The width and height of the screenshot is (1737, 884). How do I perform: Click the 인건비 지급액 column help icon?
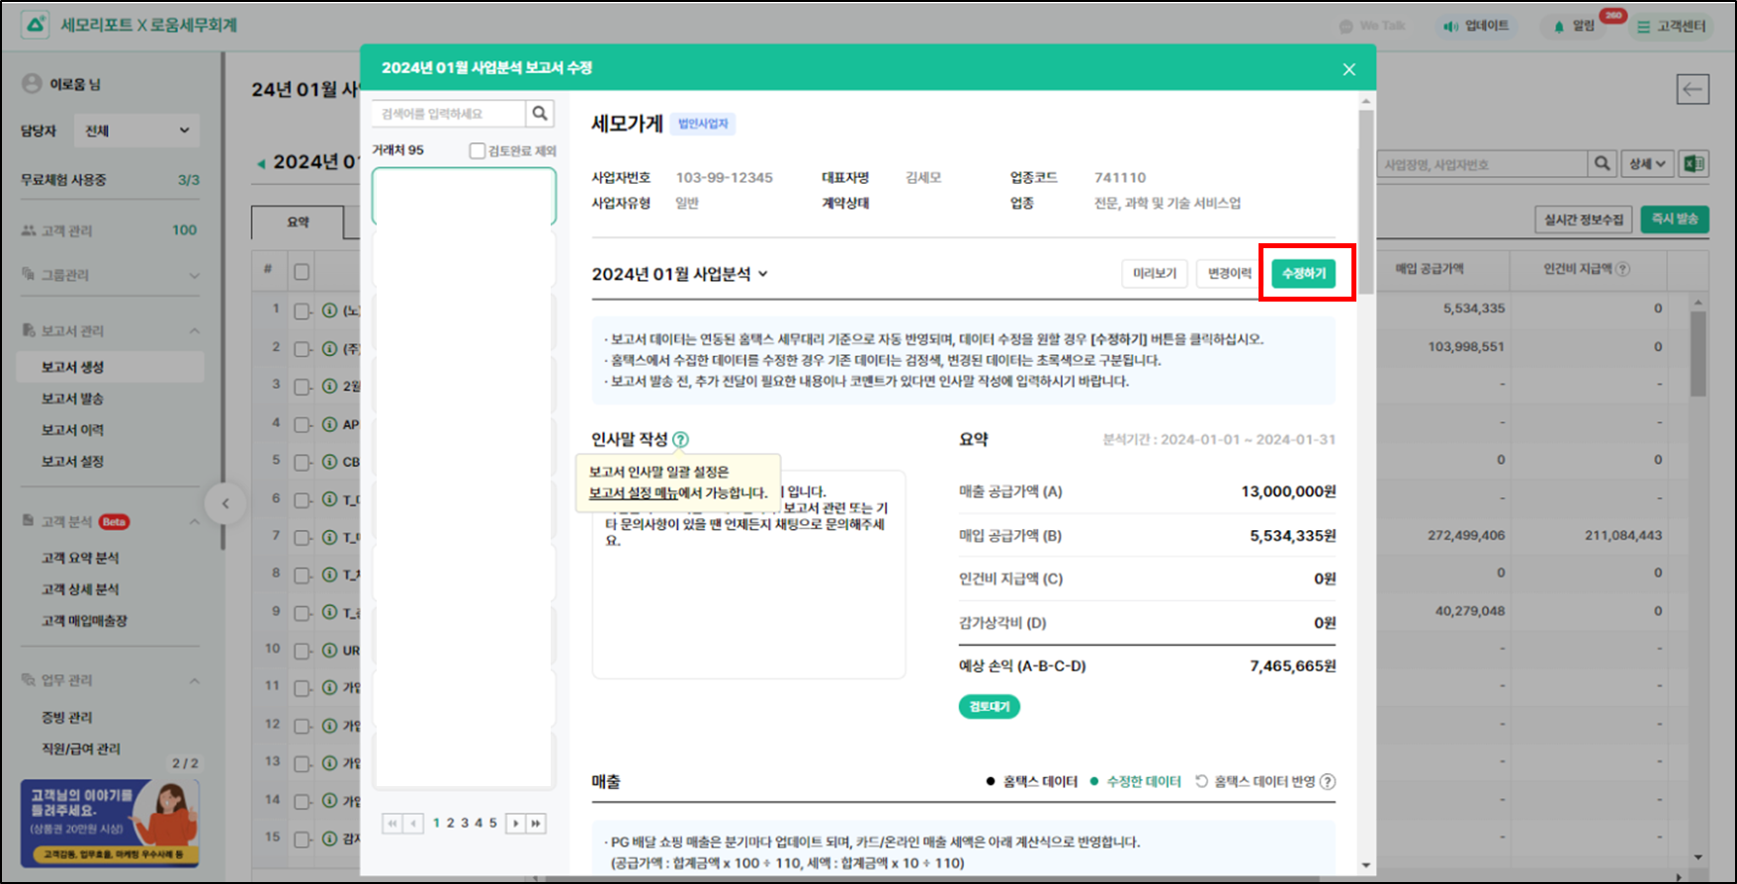1622,269
